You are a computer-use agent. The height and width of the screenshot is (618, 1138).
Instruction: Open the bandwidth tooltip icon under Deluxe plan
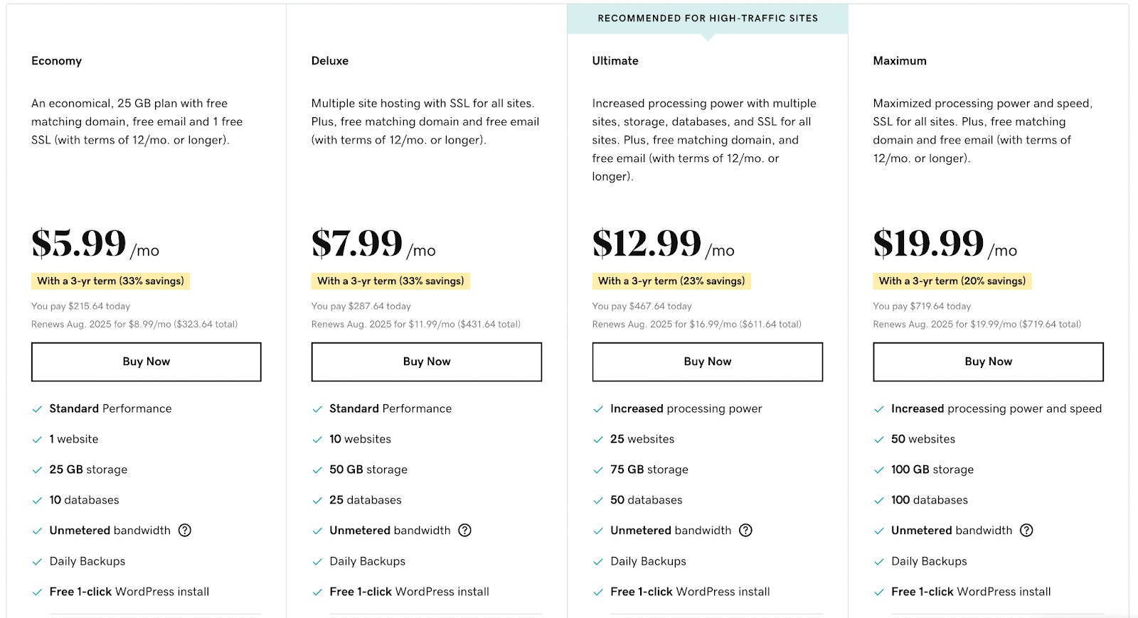click(x=465, y=530)
